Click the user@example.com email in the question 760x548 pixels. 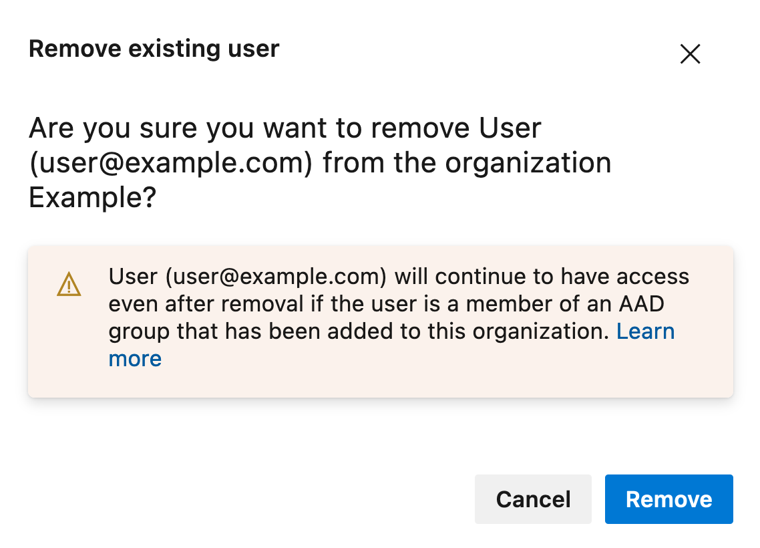pos(171,163)
